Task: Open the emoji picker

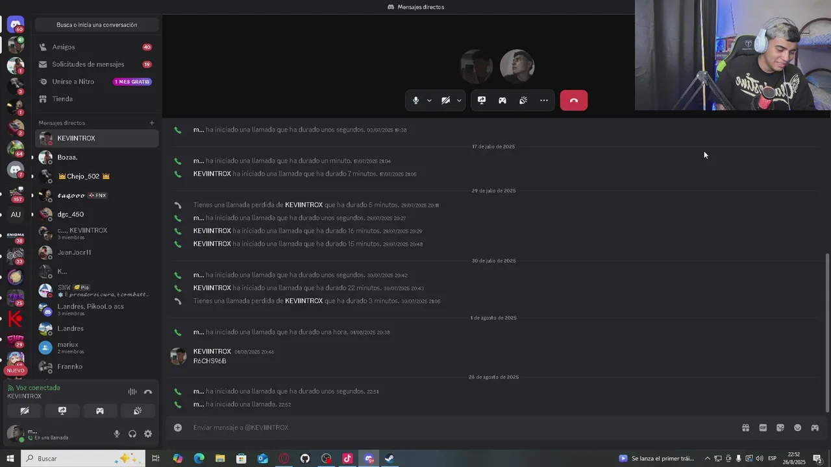Action: (x=798, y=427)
